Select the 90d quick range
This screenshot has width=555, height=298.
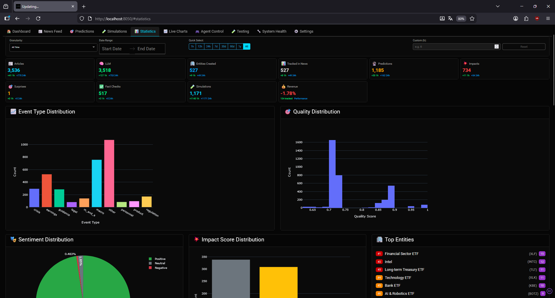coord(232,46)
